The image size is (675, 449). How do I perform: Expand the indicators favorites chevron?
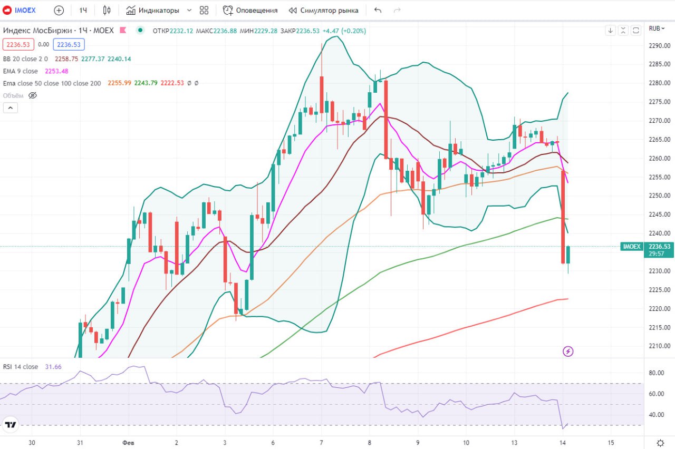point(189,10)
